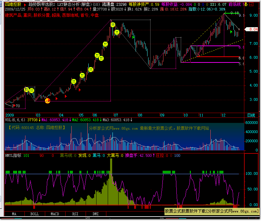This screenshot has height=221, width=262.
Task: Click the 12 month marker on time axis
Action: click(223, 115)
